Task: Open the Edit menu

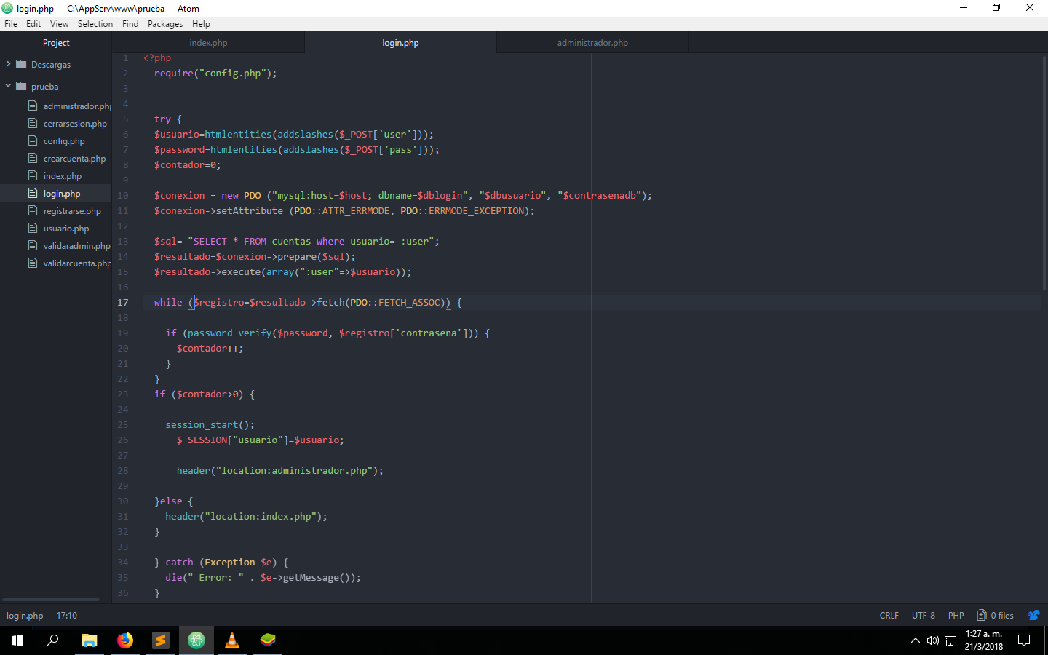Action: [x=33, y=24]
